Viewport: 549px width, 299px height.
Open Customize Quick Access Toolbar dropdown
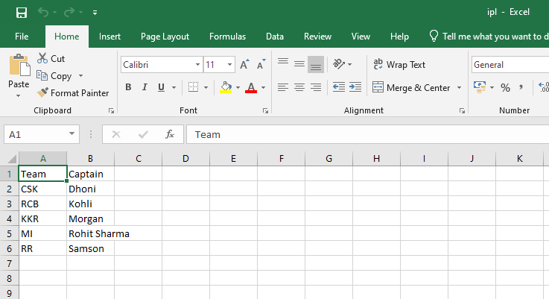[x=95, y=13]
